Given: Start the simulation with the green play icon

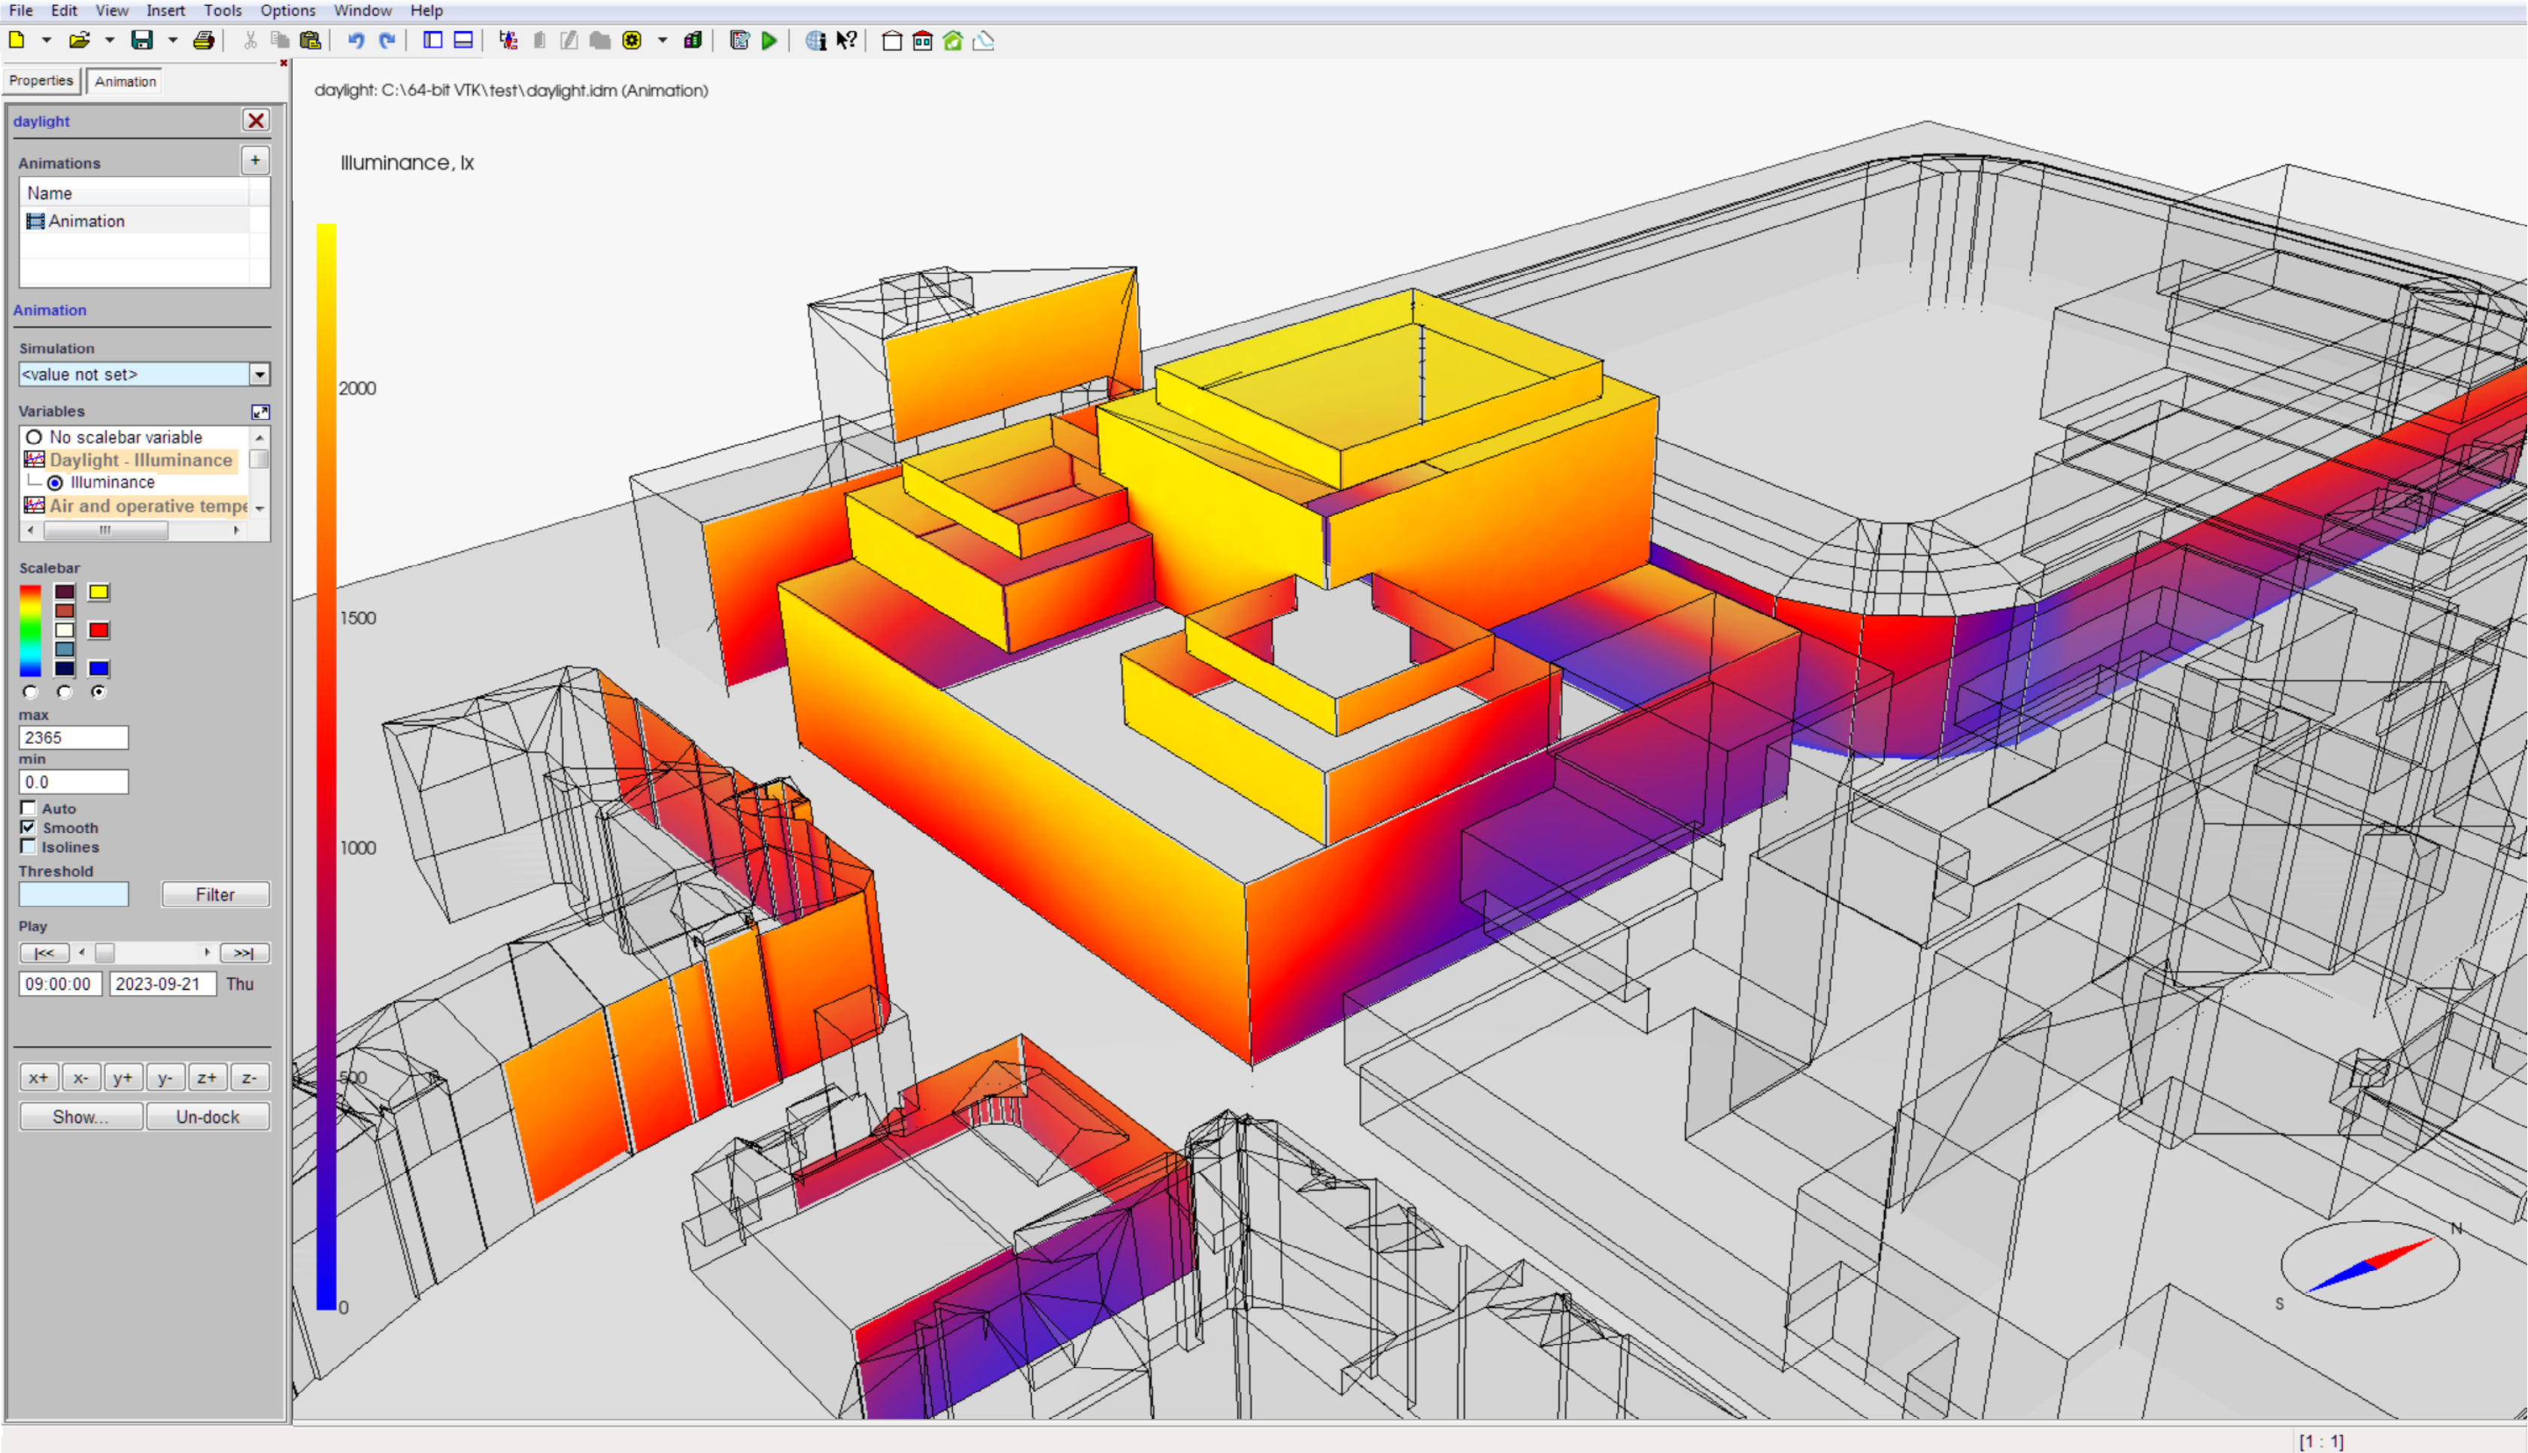Looking at the screenshot, I should 769,41.
